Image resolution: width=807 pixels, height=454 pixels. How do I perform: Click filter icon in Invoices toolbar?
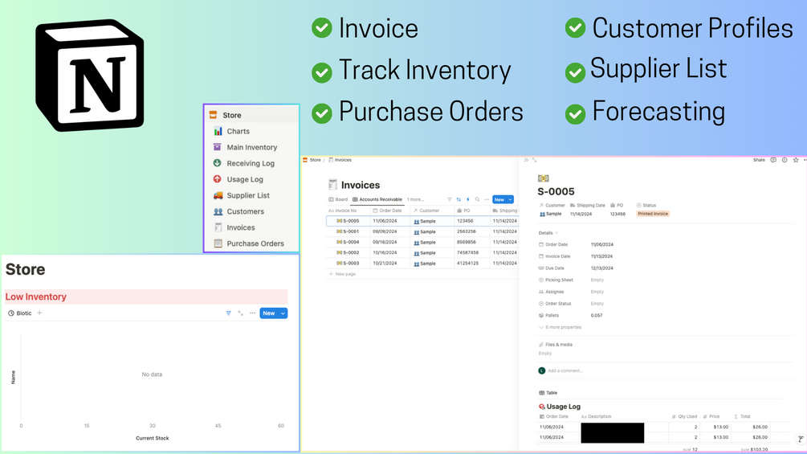(450, 199)
